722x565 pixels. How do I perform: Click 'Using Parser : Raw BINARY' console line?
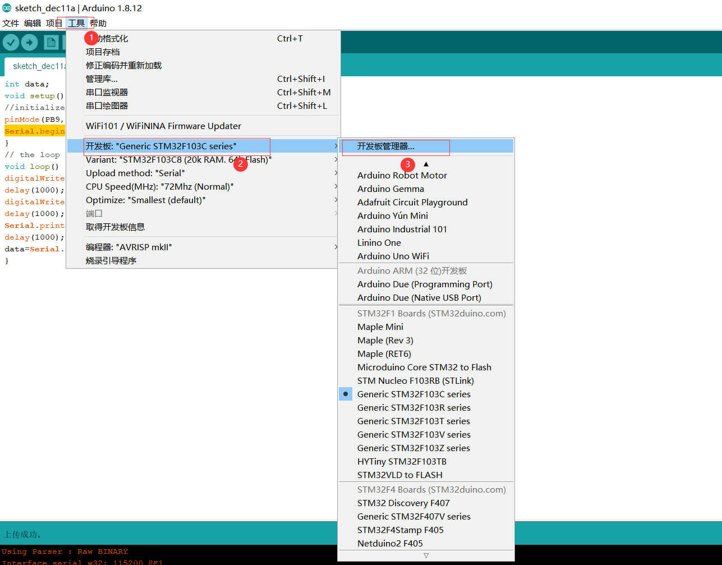[65, 552]
